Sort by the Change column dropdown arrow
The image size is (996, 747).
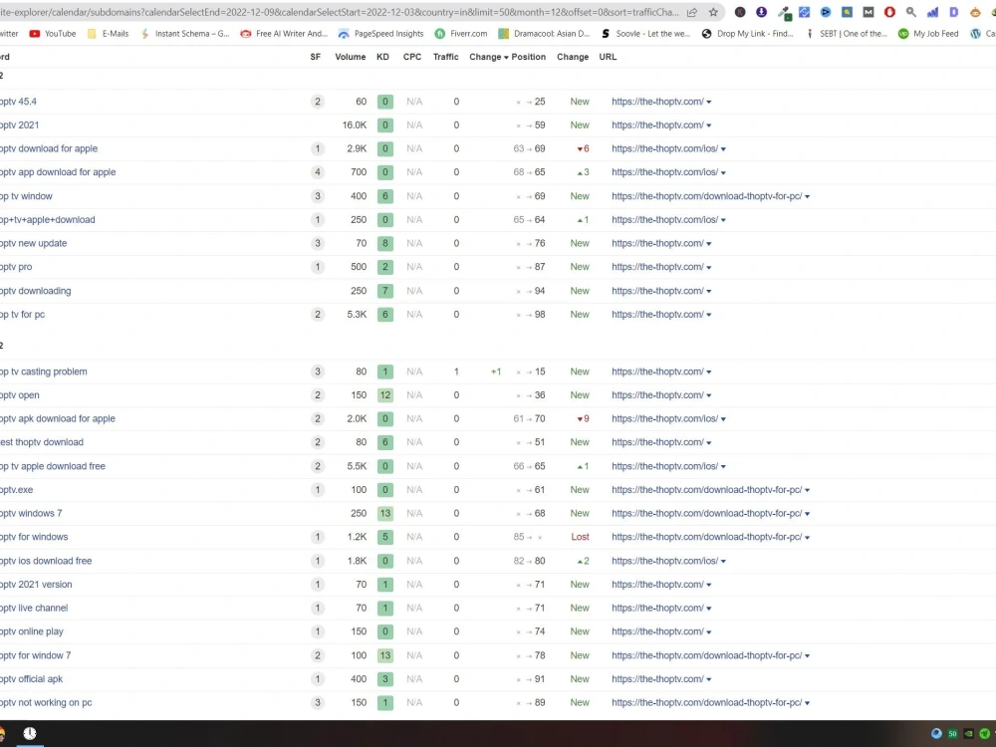506,57
